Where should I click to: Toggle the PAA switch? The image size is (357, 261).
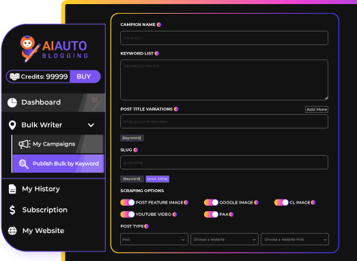click(211, 215)
